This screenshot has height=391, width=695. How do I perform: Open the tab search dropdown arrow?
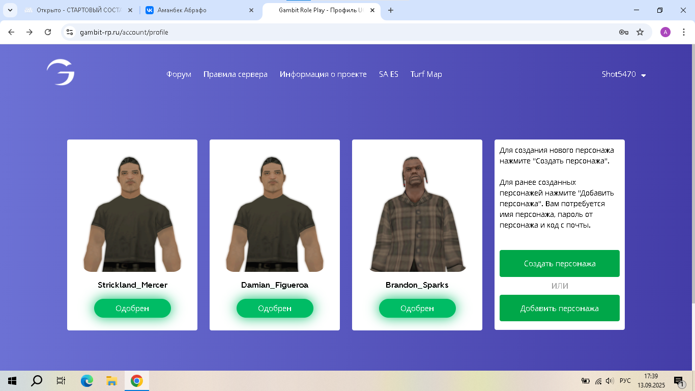tap(10, 10)
